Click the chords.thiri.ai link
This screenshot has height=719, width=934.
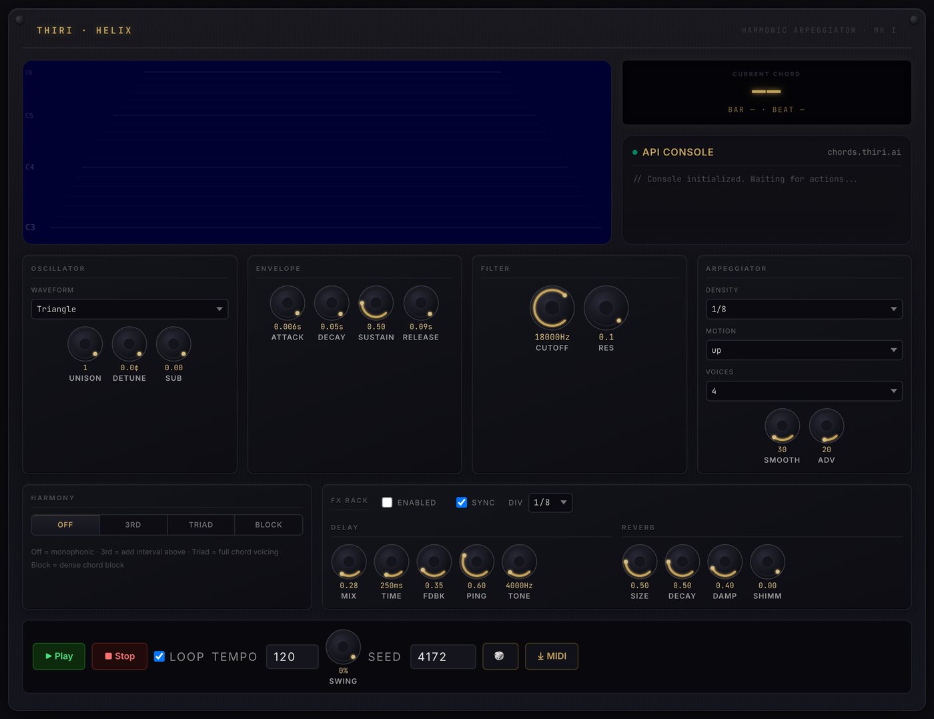point(864,152)
